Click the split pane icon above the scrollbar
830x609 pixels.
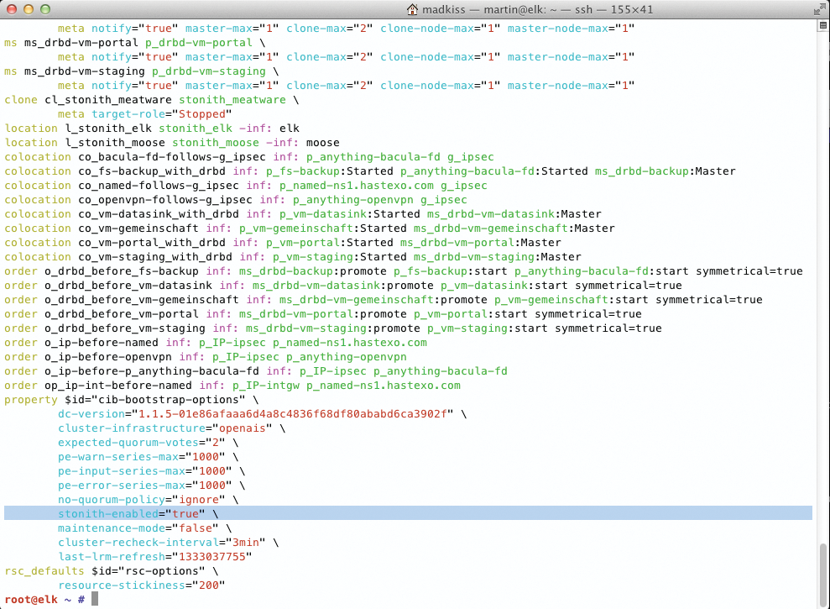(x=822, y=25)
